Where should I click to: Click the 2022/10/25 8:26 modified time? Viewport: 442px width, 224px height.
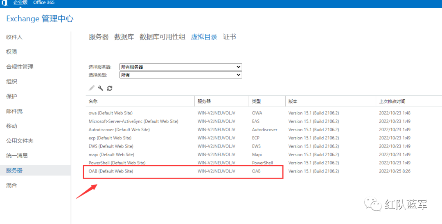point(395,171)
